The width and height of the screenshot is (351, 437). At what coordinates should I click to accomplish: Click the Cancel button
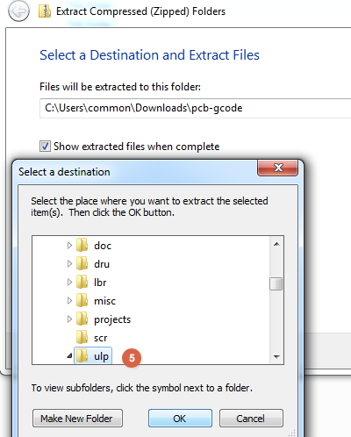tap(251, 419)
